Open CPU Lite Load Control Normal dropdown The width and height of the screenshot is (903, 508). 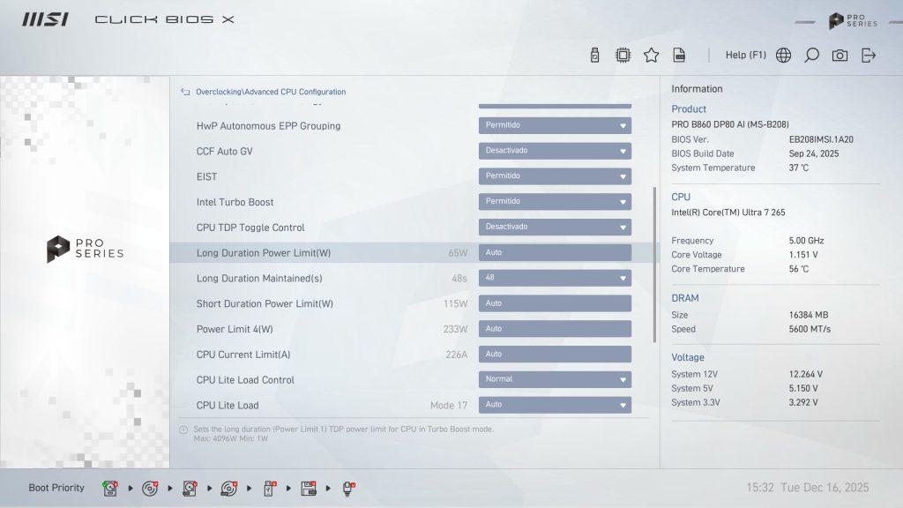555,379
